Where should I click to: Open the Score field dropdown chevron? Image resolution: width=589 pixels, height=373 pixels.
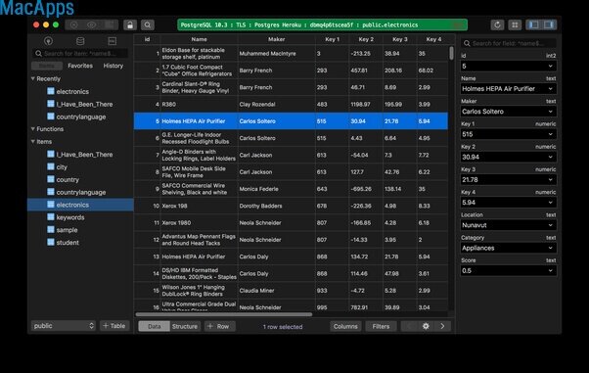pos(550,271)
